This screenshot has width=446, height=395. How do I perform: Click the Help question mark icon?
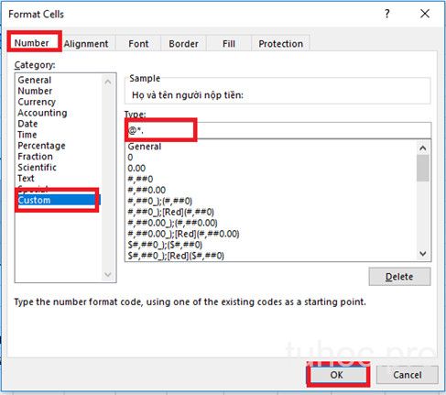(387, 14)
